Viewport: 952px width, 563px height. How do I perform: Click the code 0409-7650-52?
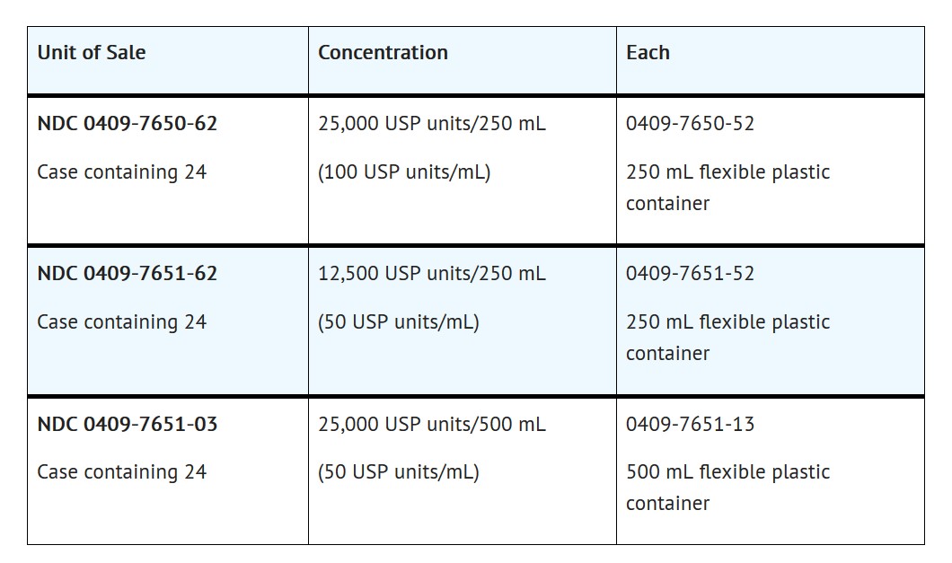[x=690, y=124]
